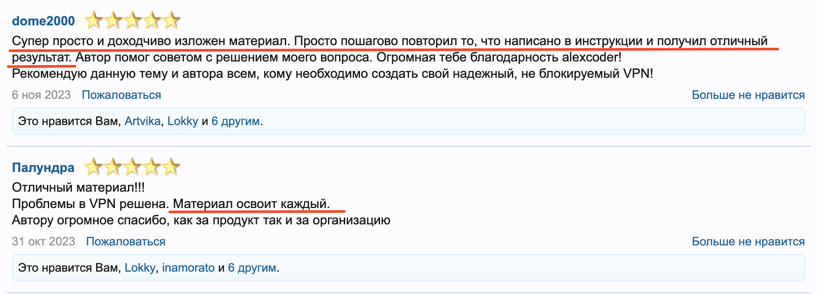This screenshot has width=817, height=294.
Task: Click the third star of dome2000's rating
Action: click(x=133, y=20)
